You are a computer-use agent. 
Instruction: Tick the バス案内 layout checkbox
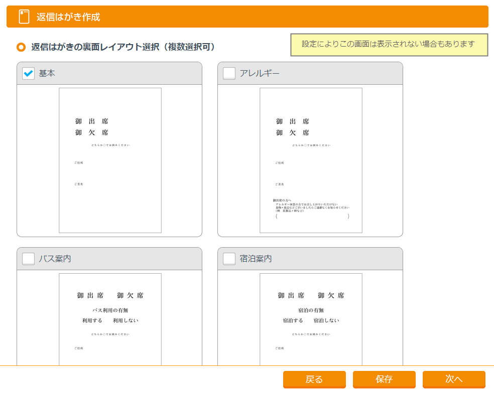(x=29, y=259)
